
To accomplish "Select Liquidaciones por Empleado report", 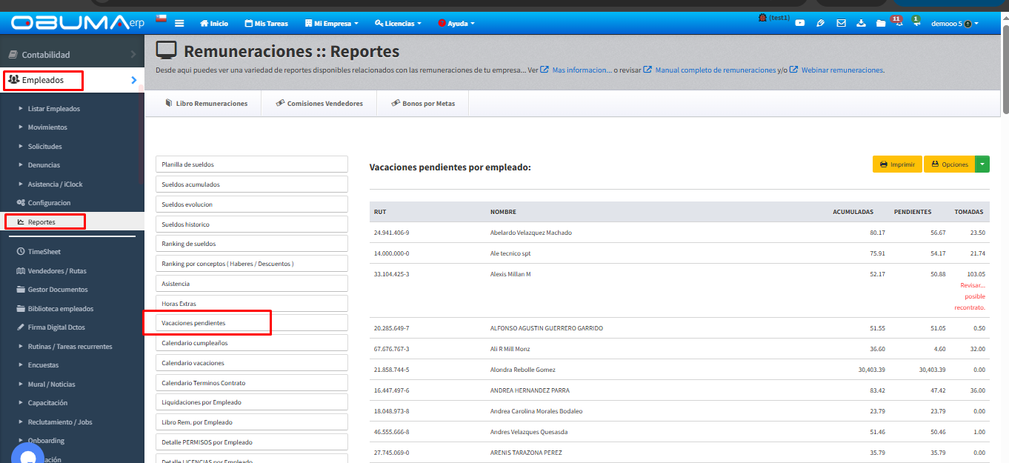I will [252, 402].
